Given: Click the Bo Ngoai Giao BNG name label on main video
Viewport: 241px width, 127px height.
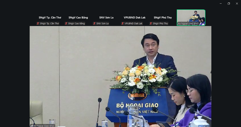Looking at the screenshot, I should 44,125.
